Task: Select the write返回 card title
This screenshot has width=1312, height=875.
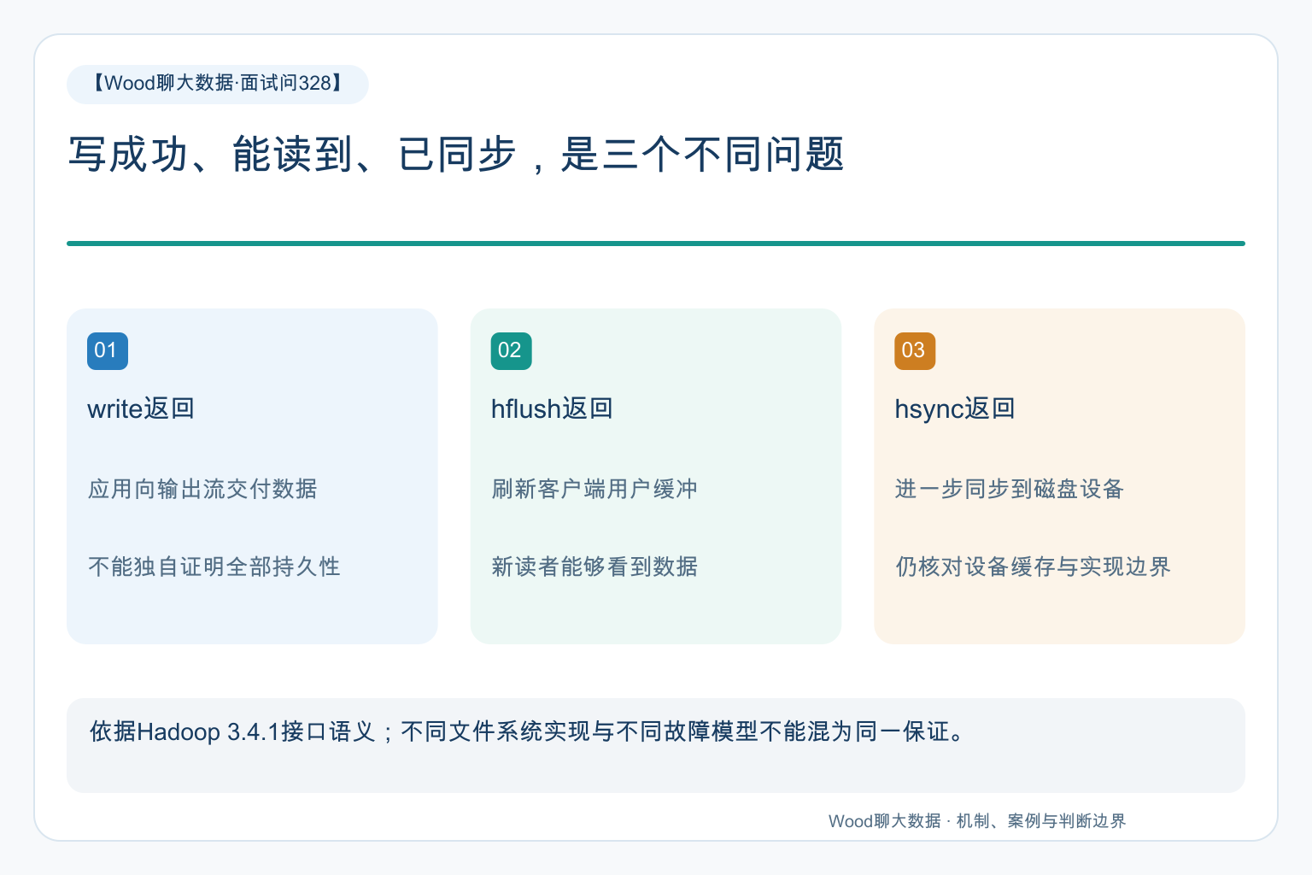Action: pos(141,408)
